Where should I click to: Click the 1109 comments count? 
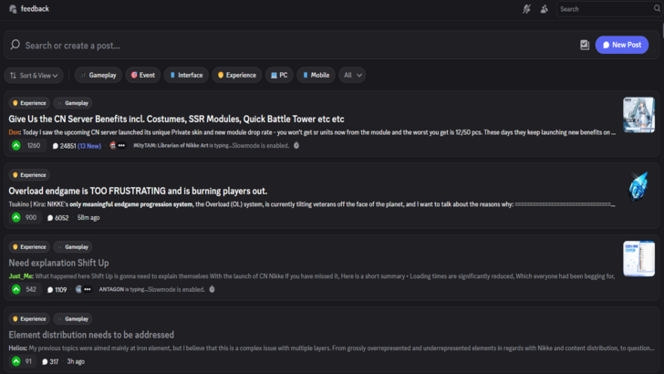[57, 290]
